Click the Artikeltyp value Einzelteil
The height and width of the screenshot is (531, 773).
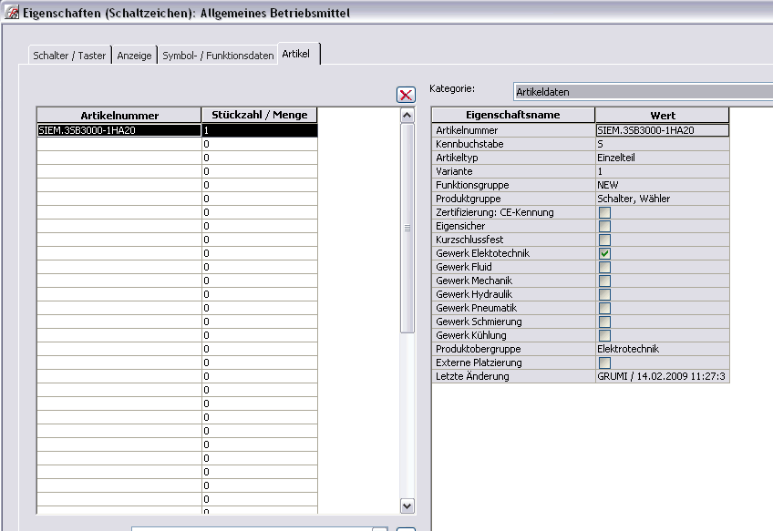point(662,158)
